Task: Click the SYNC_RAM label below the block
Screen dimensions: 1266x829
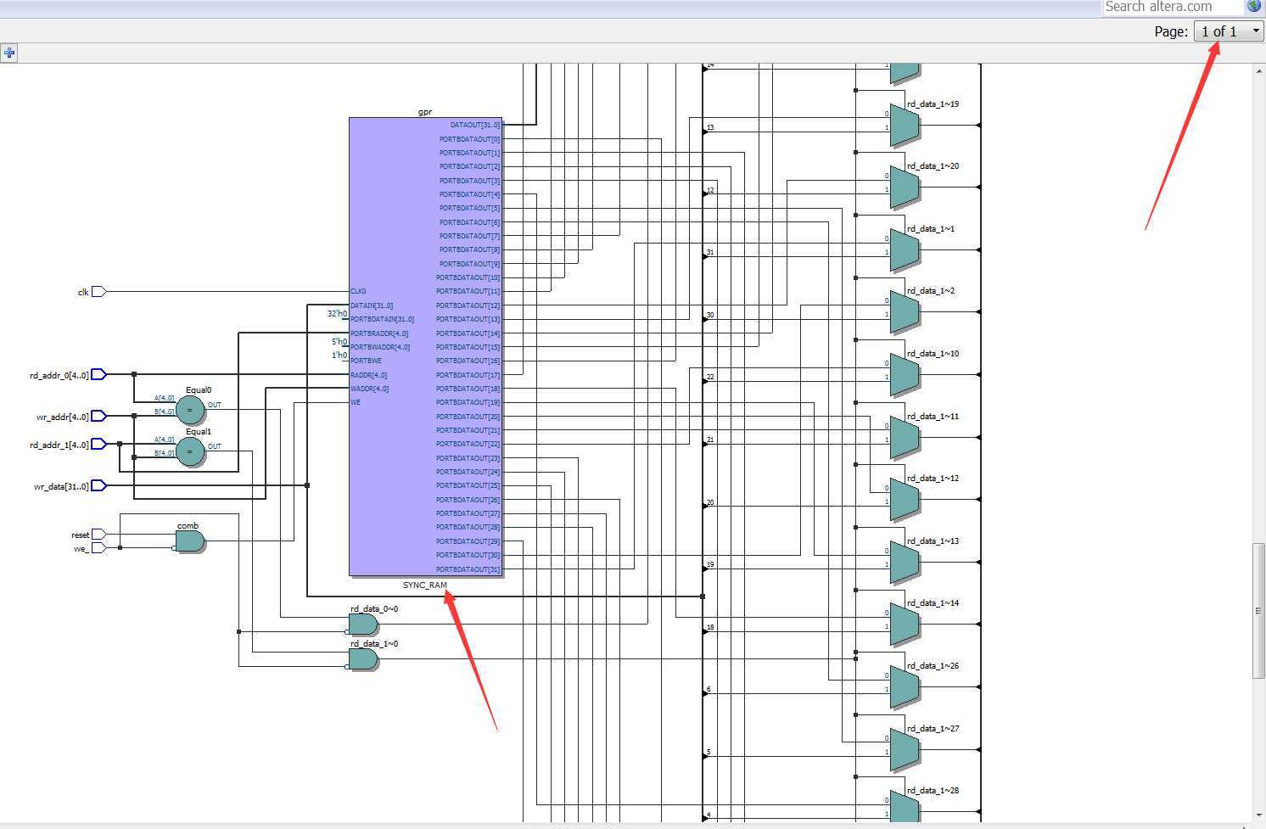Action: pyautogui.click(x=425, y=585)
